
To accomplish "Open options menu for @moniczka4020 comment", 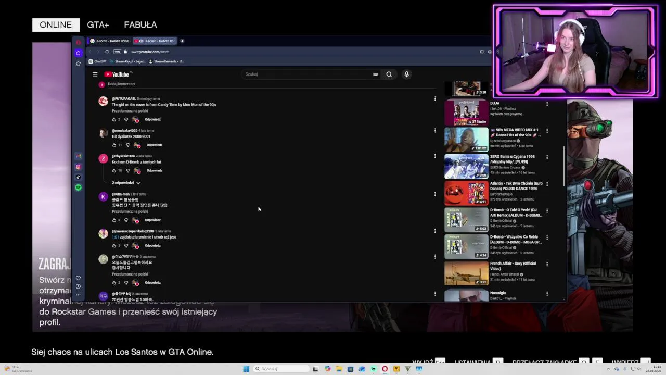I will click(435, 130).
